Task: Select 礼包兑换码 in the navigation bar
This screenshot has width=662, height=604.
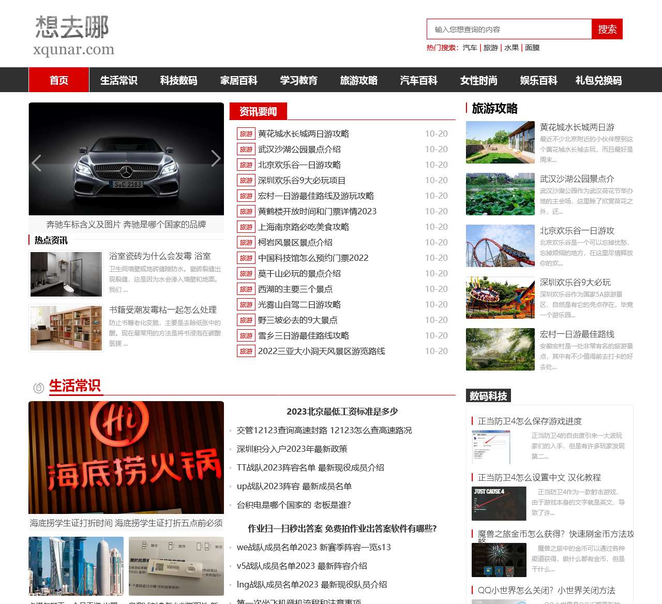Action: (x=598, y=80)
